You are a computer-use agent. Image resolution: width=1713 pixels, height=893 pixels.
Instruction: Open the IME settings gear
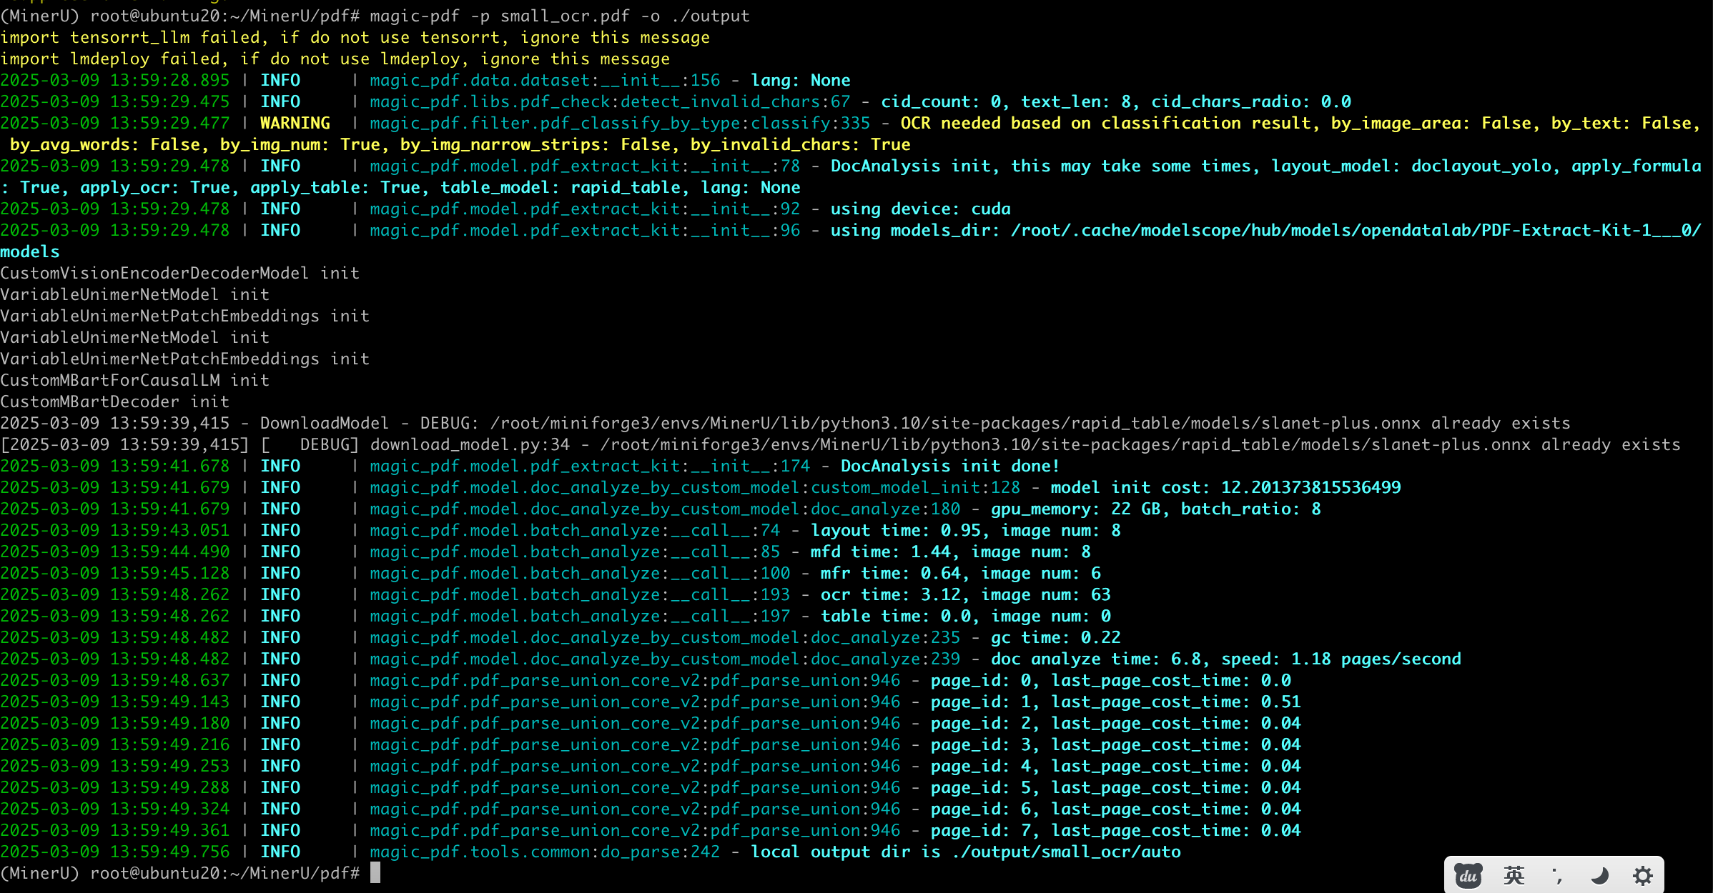point(1643,876)
